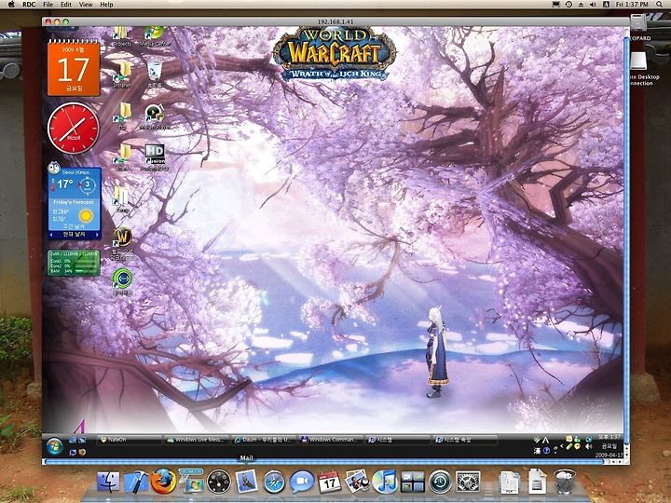Image resolution: width=671 pixels, height=503 pixels.
Task: Open Firefox from the Dock
Action: [163, 482]
